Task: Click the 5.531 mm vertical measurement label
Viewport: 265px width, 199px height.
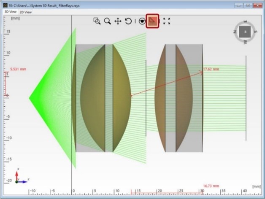Action: (x=18, y=69)
